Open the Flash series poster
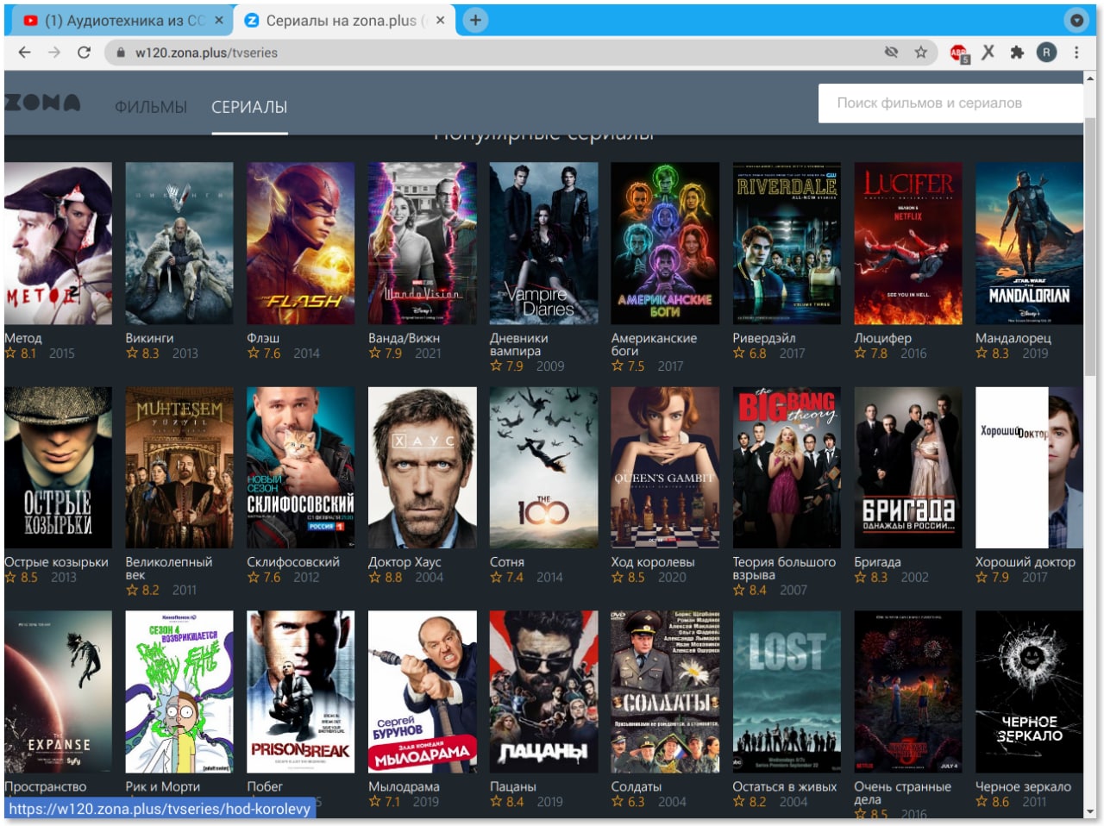1104x826 pixels. pos(300,243)
